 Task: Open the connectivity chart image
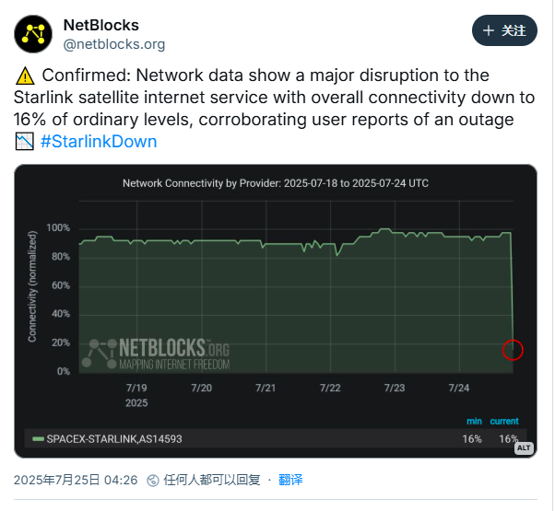pos(276,311)
